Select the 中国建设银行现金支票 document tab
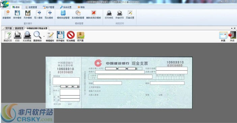This screenshot has height=123, width=237. click(x=37, y=28)
